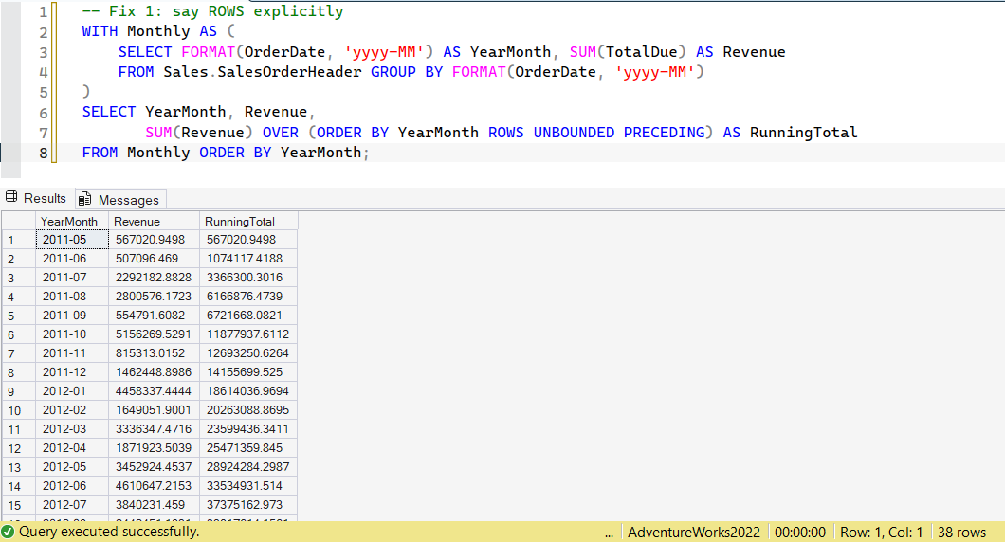
Task: Select Revenue value '1462448.8986'
Action: 154,372
